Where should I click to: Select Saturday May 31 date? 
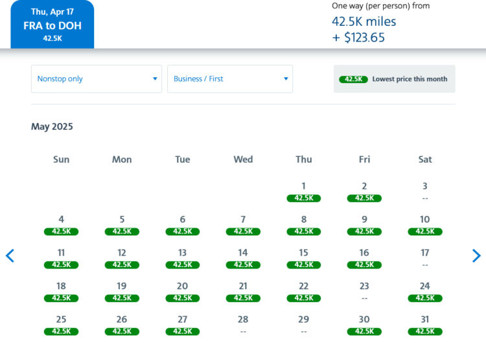(x=425, y=325)
